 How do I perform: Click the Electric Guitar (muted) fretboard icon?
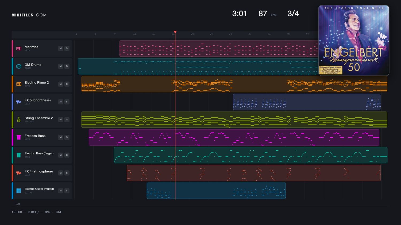click(19, 191)
